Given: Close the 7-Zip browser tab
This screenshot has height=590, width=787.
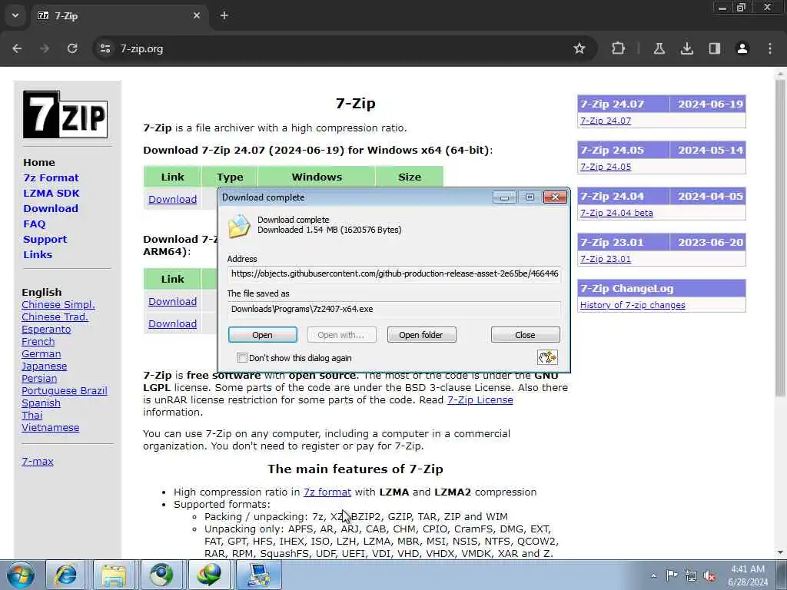Looking at the screenshot, I should coord(197,15).
